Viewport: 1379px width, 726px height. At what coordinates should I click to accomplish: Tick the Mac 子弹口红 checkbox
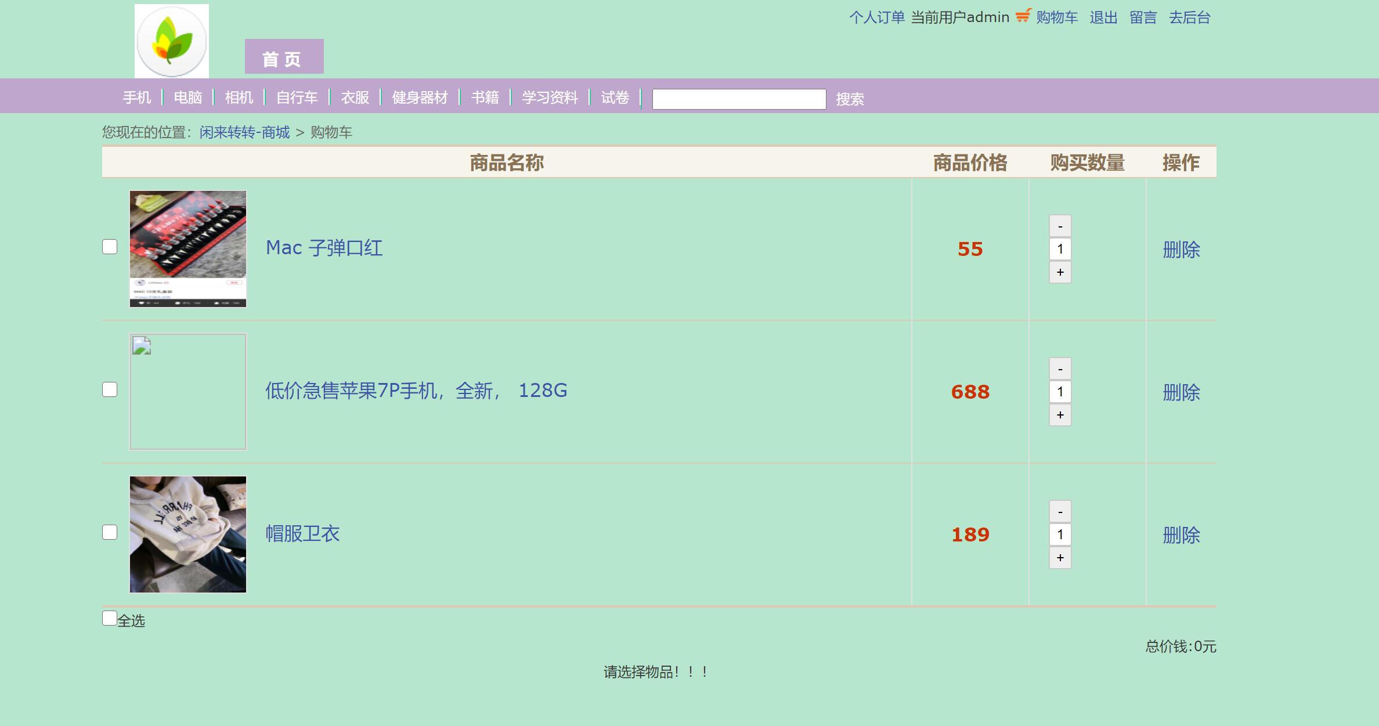[110, 247]
